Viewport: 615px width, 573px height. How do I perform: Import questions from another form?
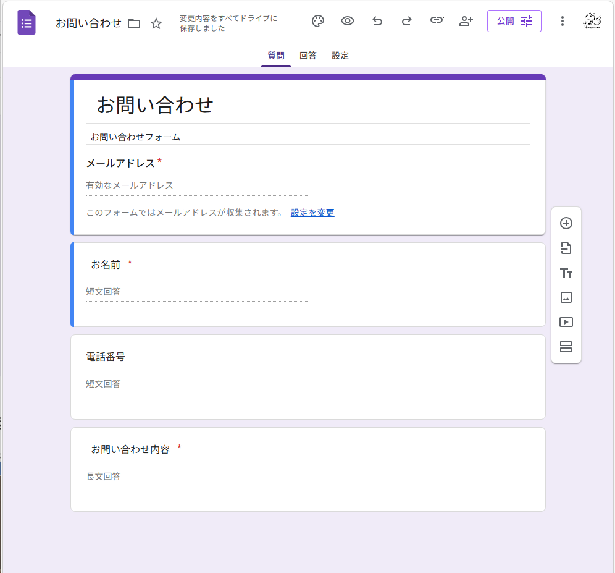[x=566, y=248]
